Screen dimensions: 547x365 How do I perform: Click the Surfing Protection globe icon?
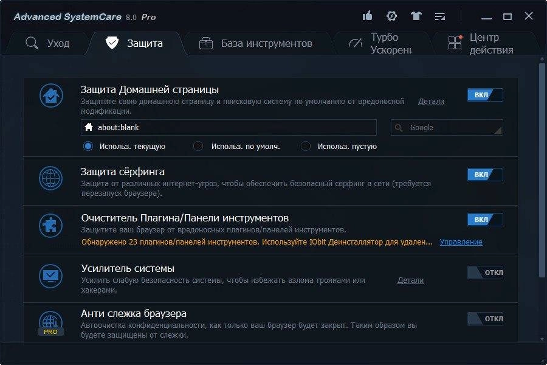click(51, 178)
